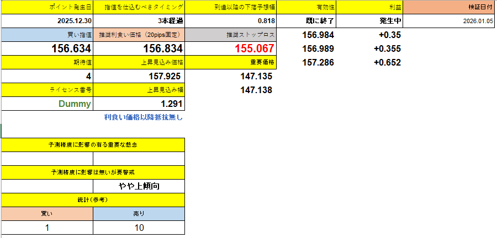Click the 2025.12.30 date cell

click(x=47, y=21)
